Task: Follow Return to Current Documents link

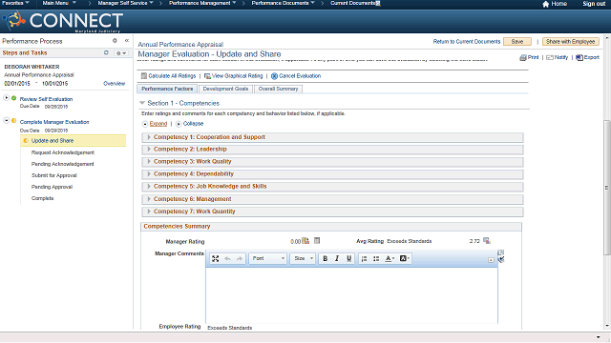Action: pos(467,42)
